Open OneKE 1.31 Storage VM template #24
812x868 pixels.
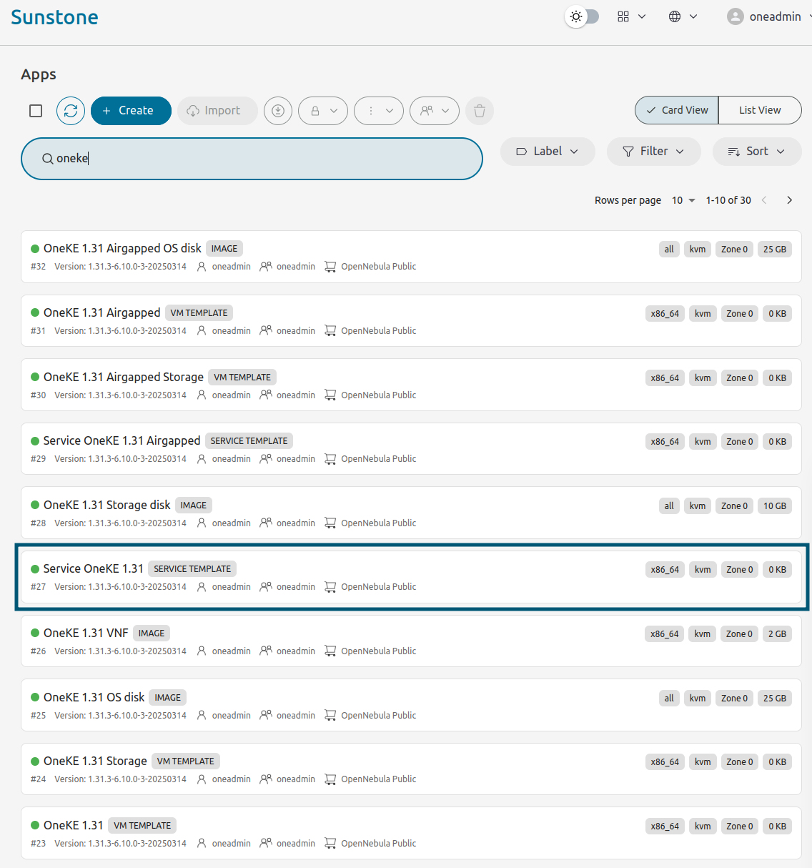[x=411, y=769]
